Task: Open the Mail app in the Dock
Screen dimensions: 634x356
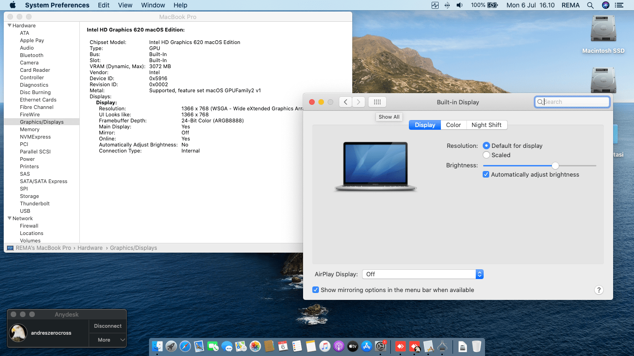Action: coord(199,346)
